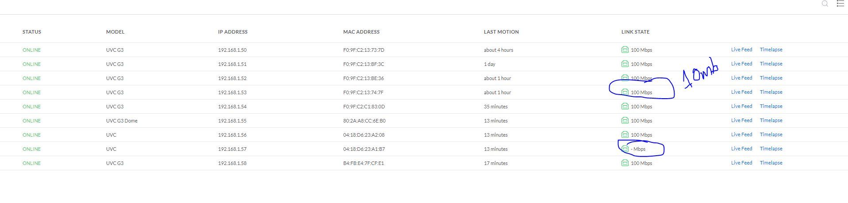This screenshot has width=848, height=203.
Task: Select the 192.168.1.53 camera row IP
Action: 232,92
